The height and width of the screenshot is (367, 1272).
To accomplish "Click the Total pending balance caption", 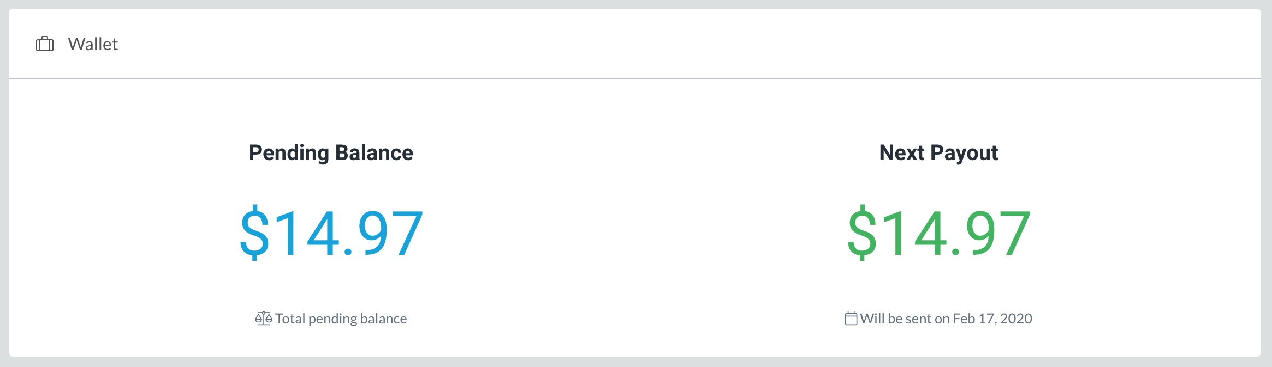I will tap(341, 319).
